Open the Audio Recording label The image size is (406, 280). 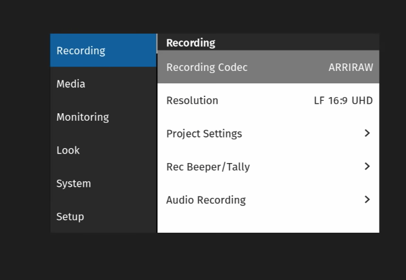[206, 200]
